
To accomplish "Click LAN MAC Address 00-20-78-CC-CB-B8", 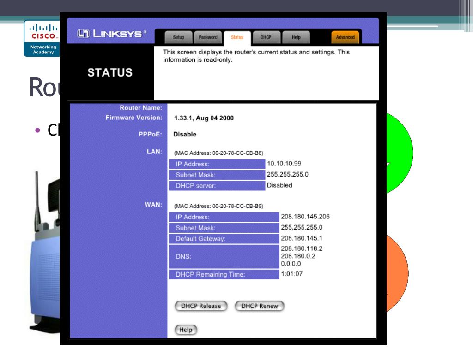I will point(218,153).
